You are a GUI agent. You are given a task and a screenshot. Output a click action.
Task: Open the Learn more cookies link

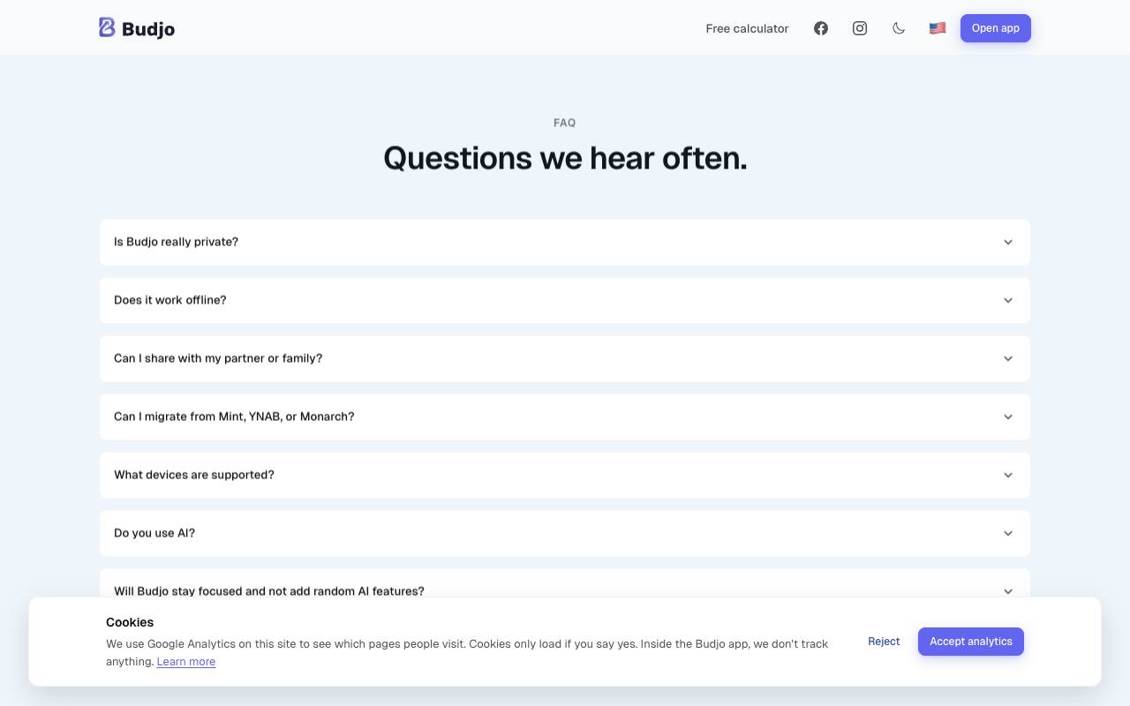coord(186,662)
